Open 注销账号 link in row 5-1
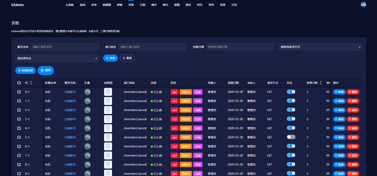Screen dimensions: 377x176 pos(70,137)
